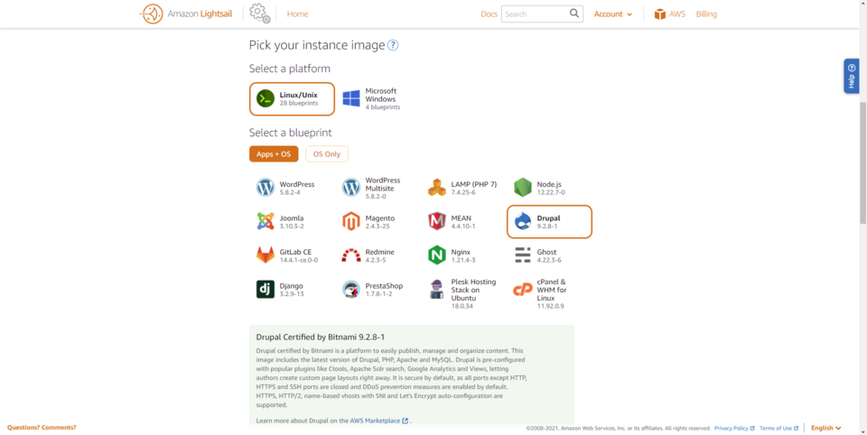This screenshot has height=435, width=867.
Task: Choose the Django blueprint
Action: (292, 290)
